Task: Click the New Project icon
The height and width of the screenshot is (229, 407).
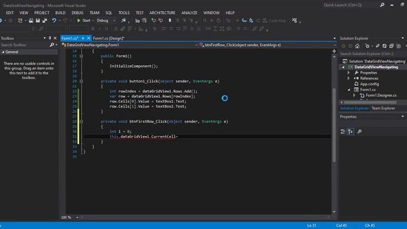Action: [x=20, y=20]
